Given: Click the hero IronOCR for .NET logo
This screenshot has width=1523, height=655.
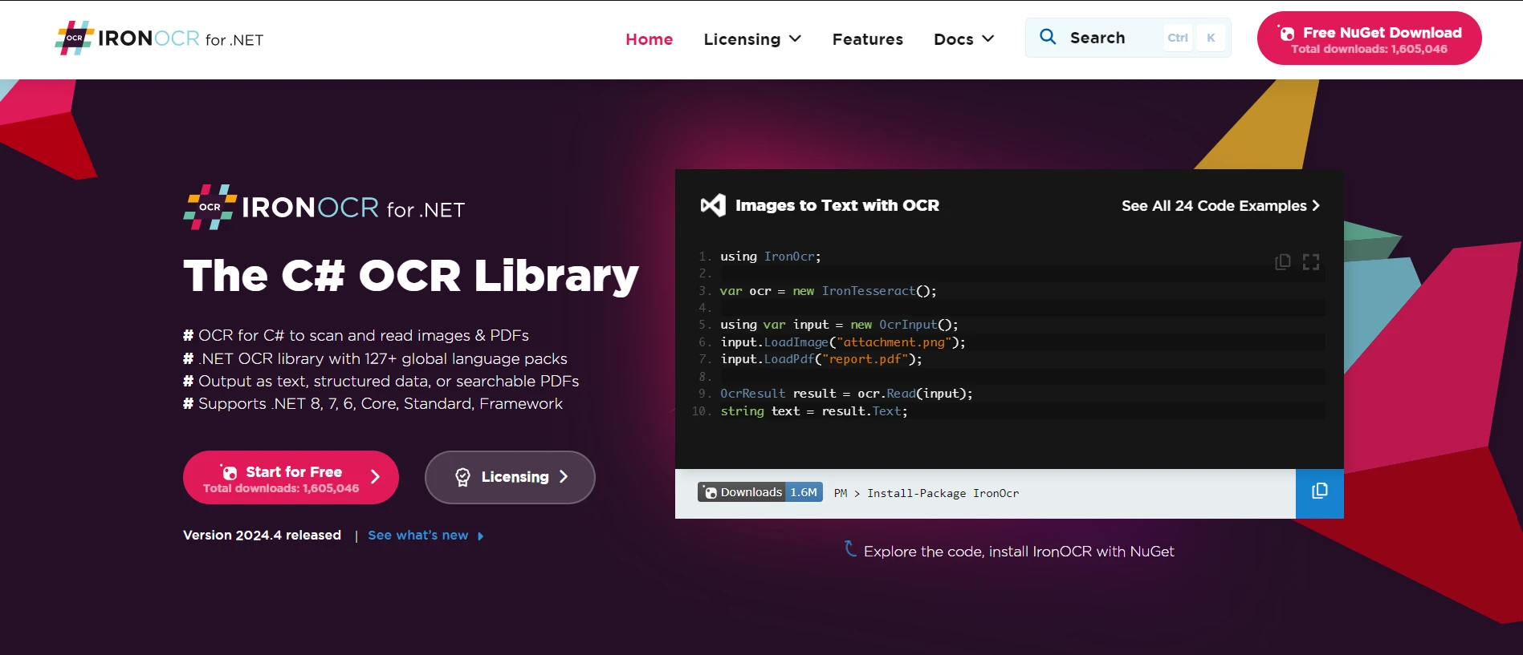Looking at the screenshot, I should (324, 208).
